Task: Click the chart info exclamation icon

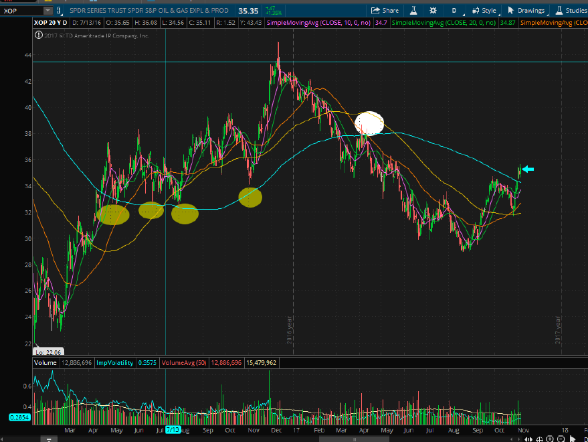Action: pos(39,35)
